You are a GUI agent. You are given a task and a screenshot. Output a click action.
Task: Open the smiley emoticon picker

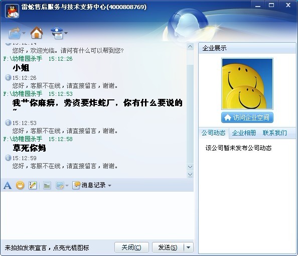(20, 185)
